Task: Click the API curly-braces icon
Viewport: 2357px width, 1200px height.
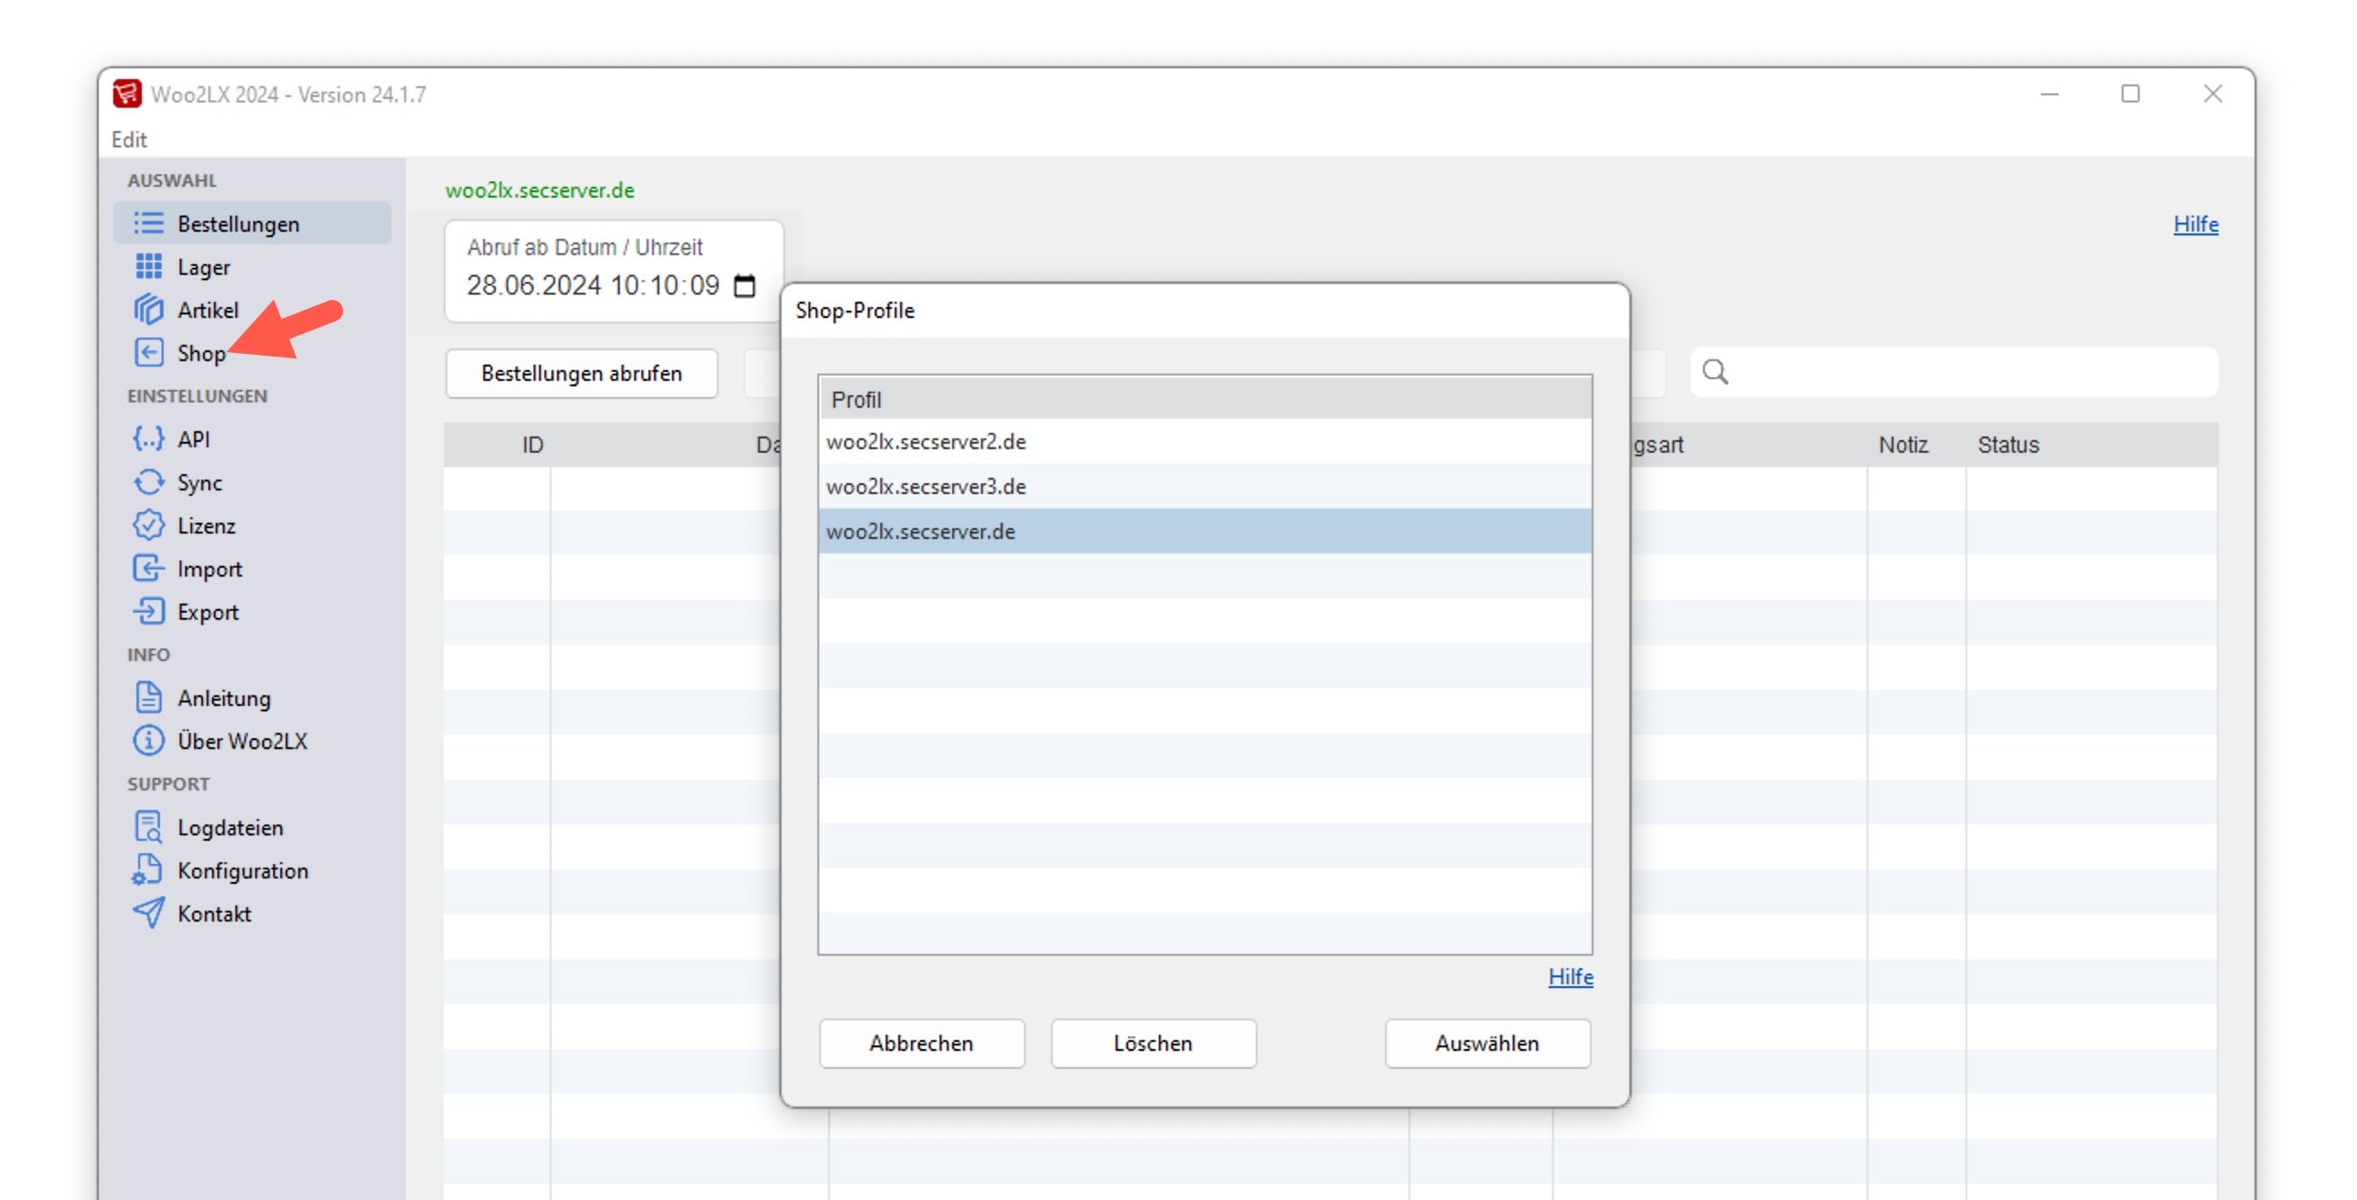Action: (148, 439)
